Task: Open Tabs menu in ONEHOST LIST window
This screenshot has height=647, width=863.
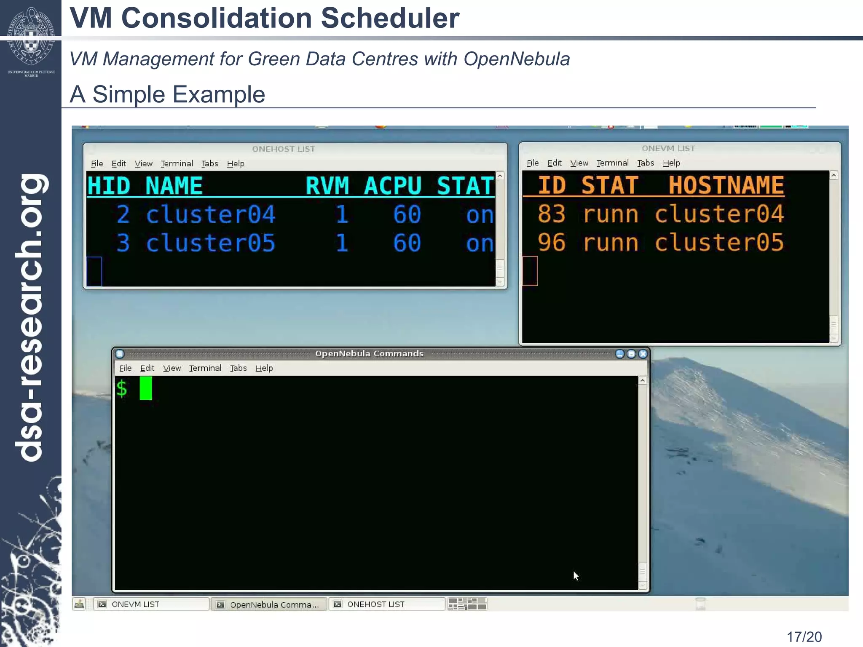Action: [209, 163]
